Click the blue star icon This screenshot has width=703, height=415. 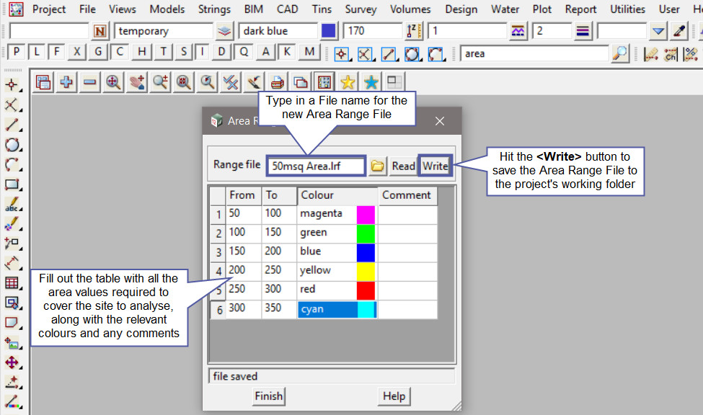pyautogui.click(x=371, y=82)
